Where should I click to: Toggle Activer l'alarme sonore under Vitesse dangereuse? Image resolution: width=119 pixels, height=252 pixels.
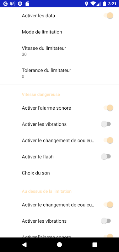pyautogui.click(x=108, y=108)
